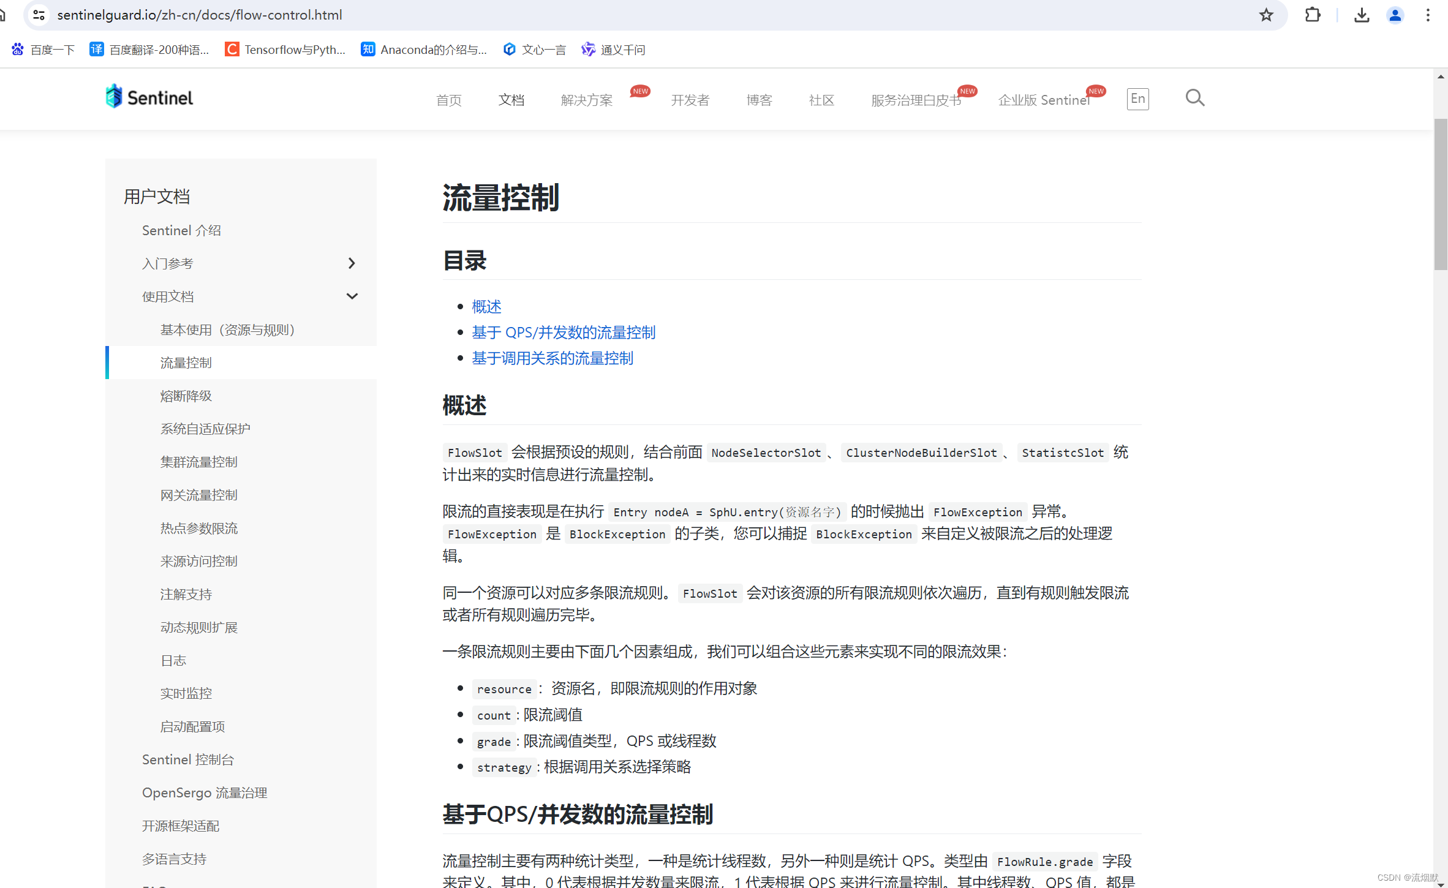Screen dimensions: 1448x888
Task: Open 日志 in sidebar
Action: point(173,660)
